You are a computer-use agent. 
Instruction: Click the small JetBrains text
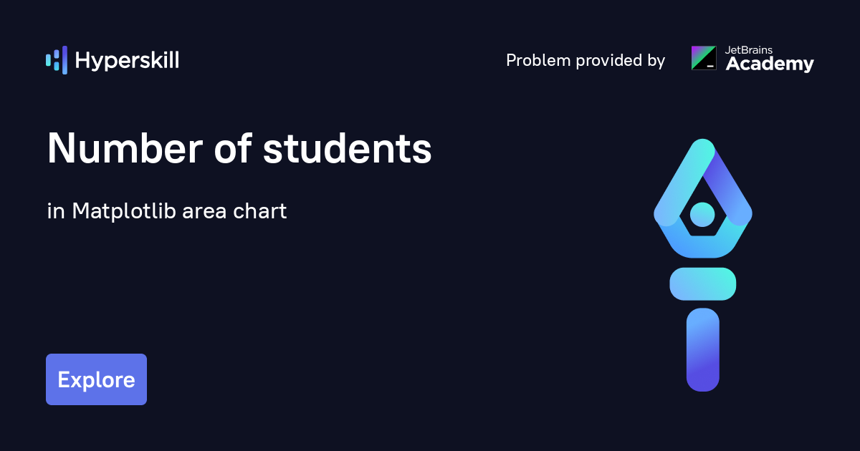(749, 50)
